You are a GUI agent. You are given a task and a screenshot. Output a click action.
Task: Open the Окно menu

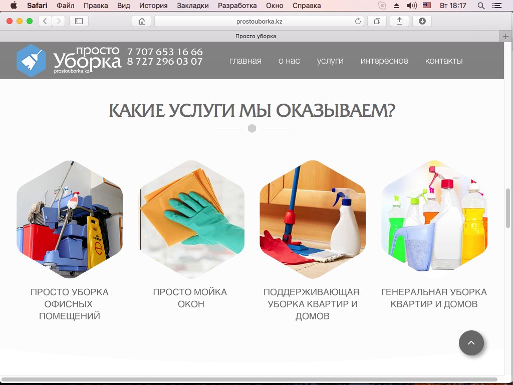[275, 6]
